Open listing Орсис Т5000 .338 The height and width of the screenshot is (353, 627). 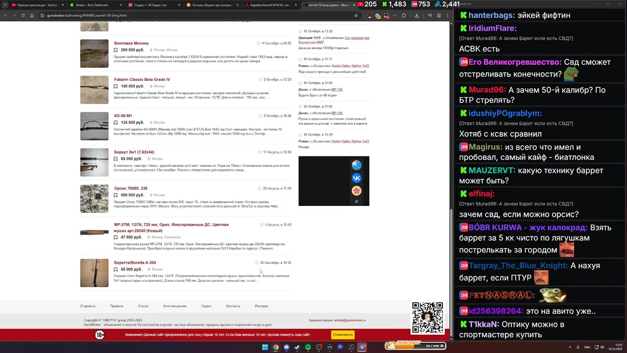click(x=131, y=188)
